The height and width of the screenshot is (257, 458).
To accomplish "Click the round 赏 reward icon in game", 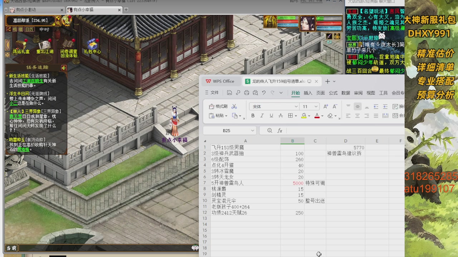I will (x=67, y=21).
